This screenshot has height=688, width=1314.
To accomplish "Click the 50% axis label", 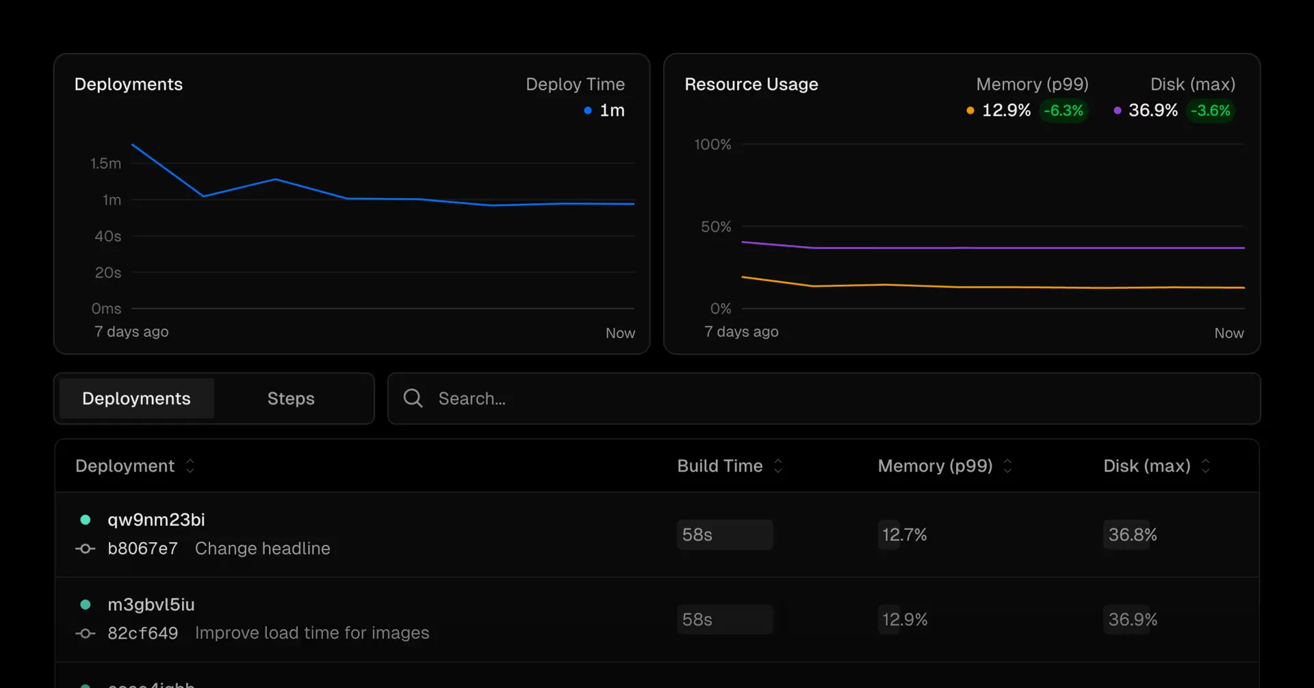I will click(716, 227).
